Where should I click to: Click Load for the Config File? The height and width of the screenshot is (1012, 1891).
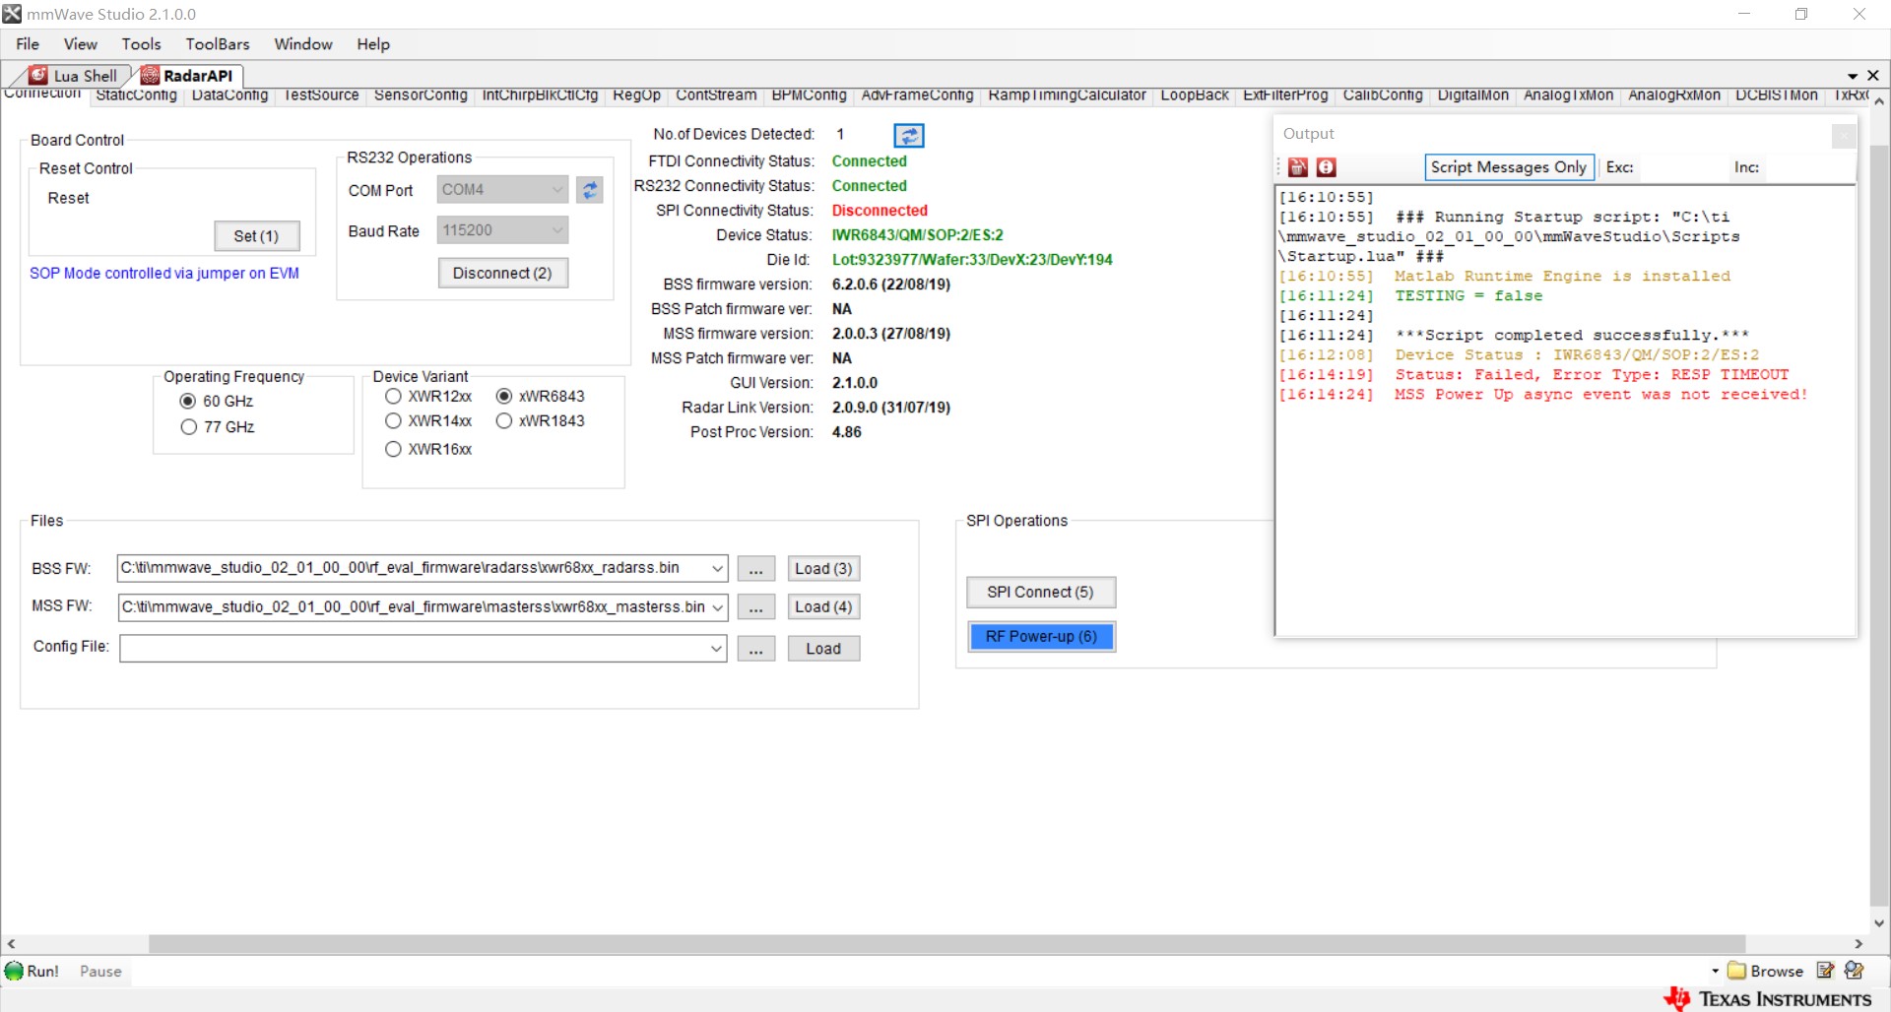coord(823,649)
